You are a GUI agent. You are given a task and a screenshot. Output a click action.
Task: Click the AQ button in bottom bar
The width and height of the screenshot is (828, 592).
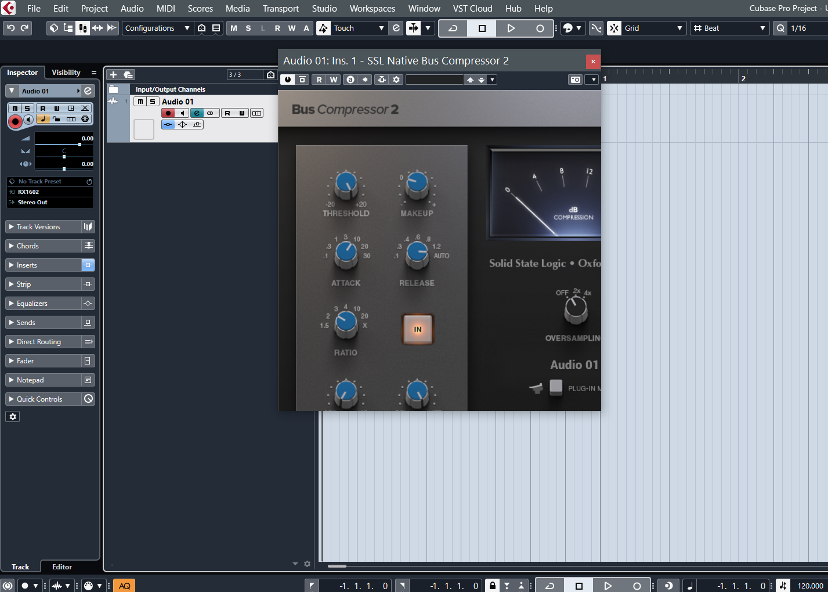[124, 586]
